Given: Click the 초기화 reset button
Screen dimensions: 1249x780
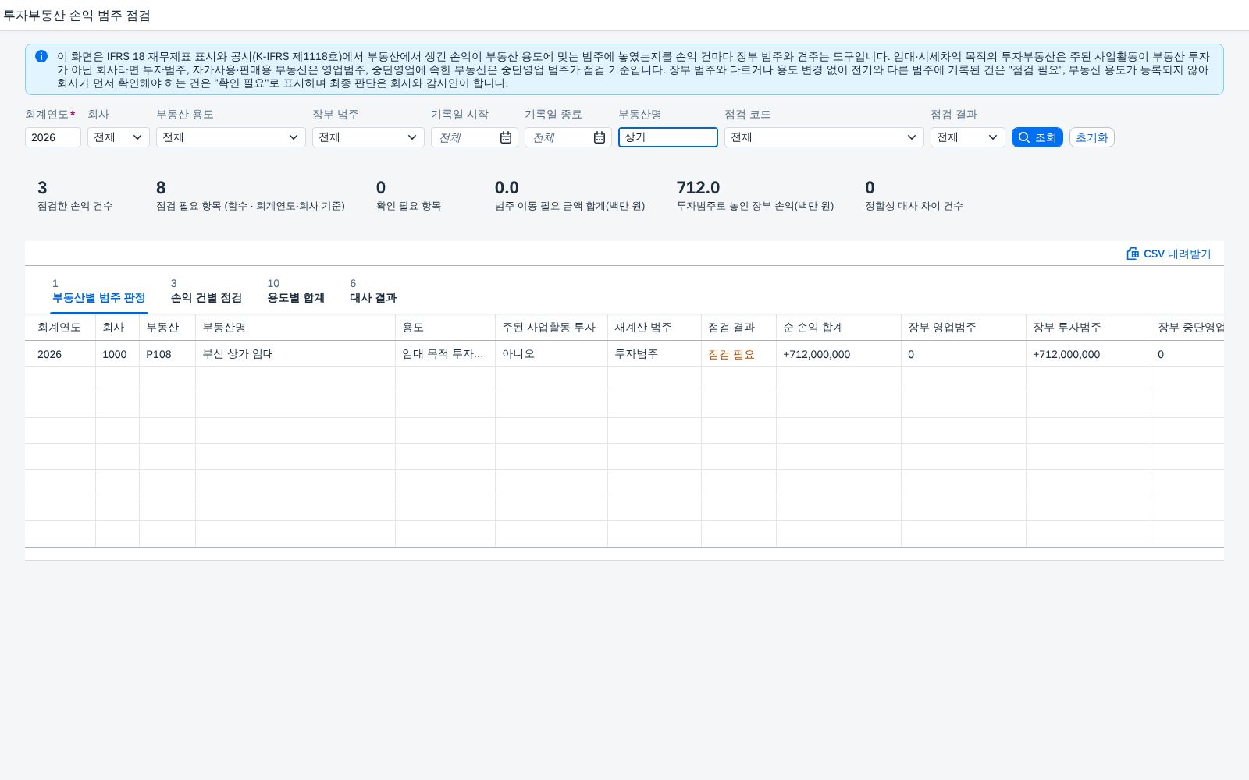Looking at the screenshot, I should pyautogui.click(x=1092, y=137).
